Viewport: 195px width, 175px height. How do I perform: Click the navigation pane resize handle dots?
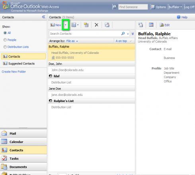23,128
